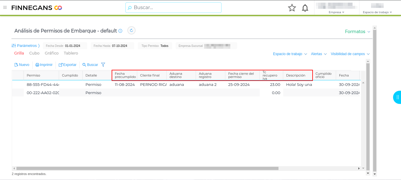Click cell 0.00 in second row
Image resolution: width=401 pixels, height=180 pixels.
(x=271, y=93)
